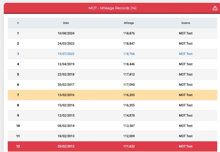Select the red highlighted 20/02/2012 row
The width and height of the screenshot is (220, 152).
click(112, 146)
